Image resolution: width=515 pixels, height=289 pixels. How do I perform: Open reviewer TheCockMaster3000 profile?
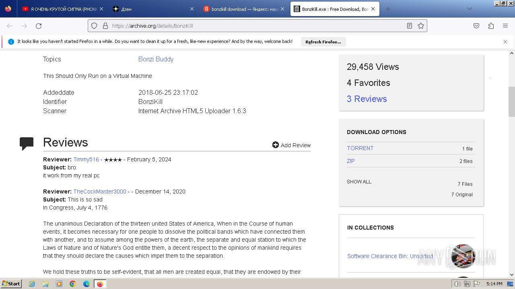coord(100,191)
